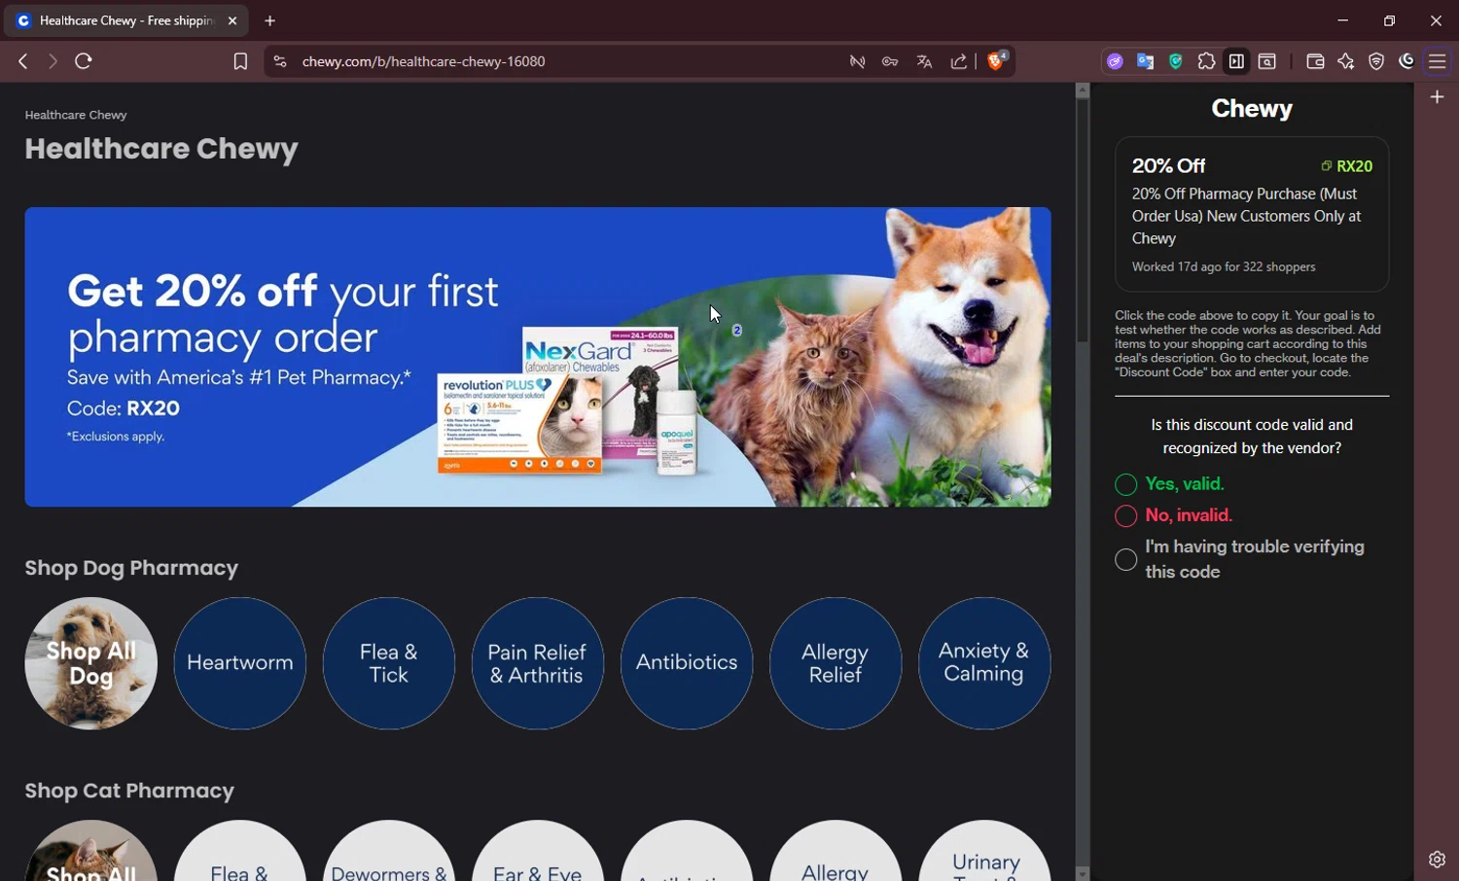Viewport: 1459px width, 881px height.
Task: Open Shop All Dog category
Action: [90, 663]
